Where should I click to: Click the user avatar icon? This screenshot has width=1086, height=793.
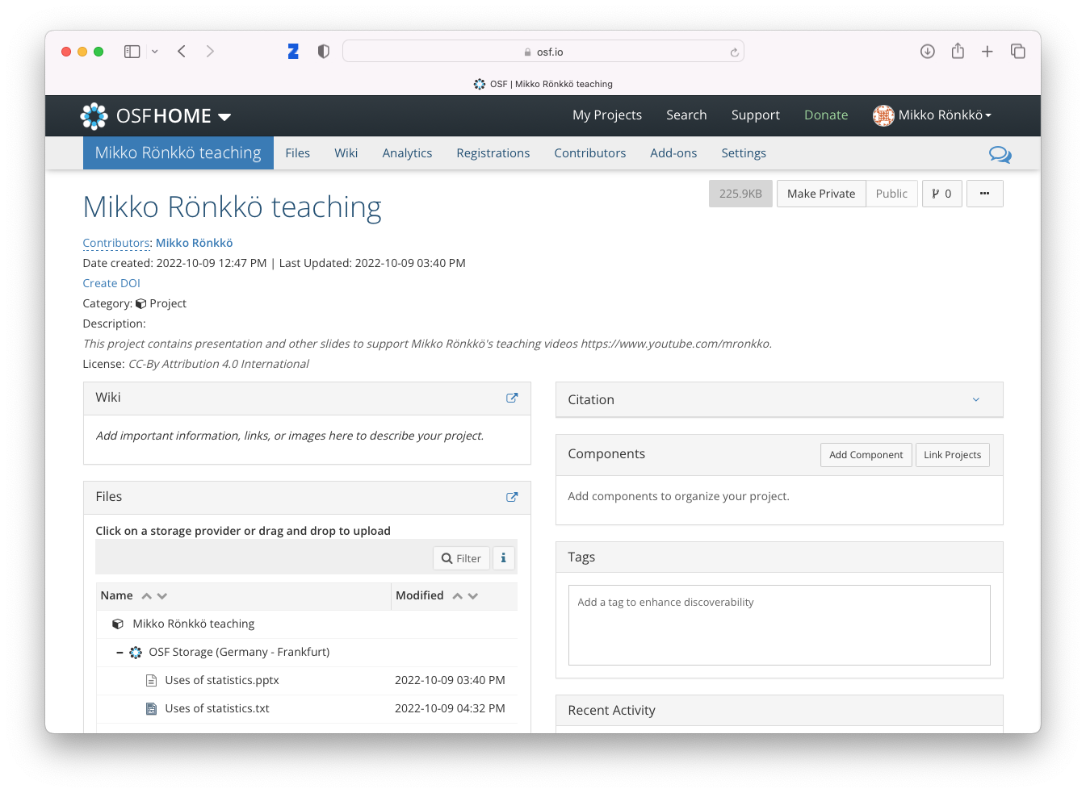tap(883, 115)
